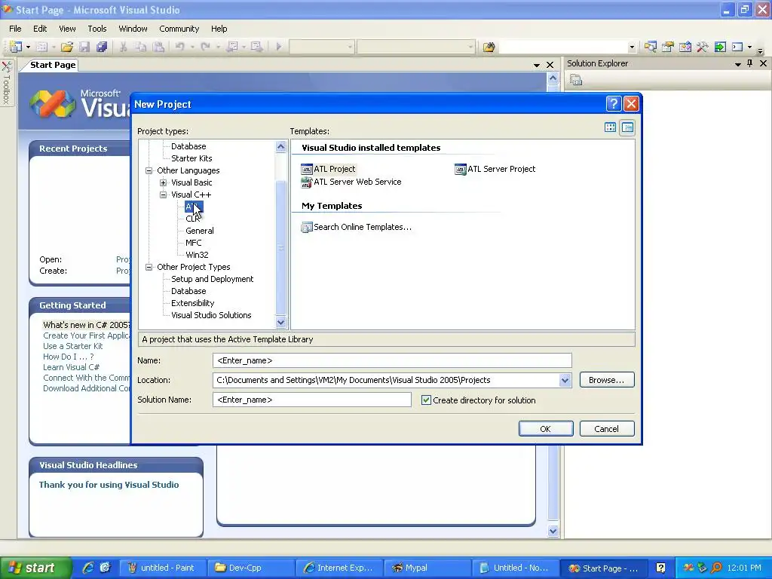The image size is (772, 579).
Task: Click project types scrollbar up arrow
Action: pos(280,146)
